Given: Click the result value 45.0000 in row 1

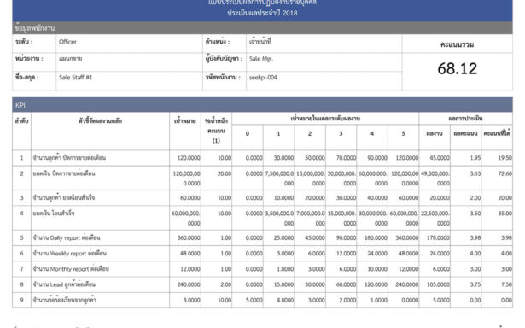Looking at the screenshot, I should (440, 158).
